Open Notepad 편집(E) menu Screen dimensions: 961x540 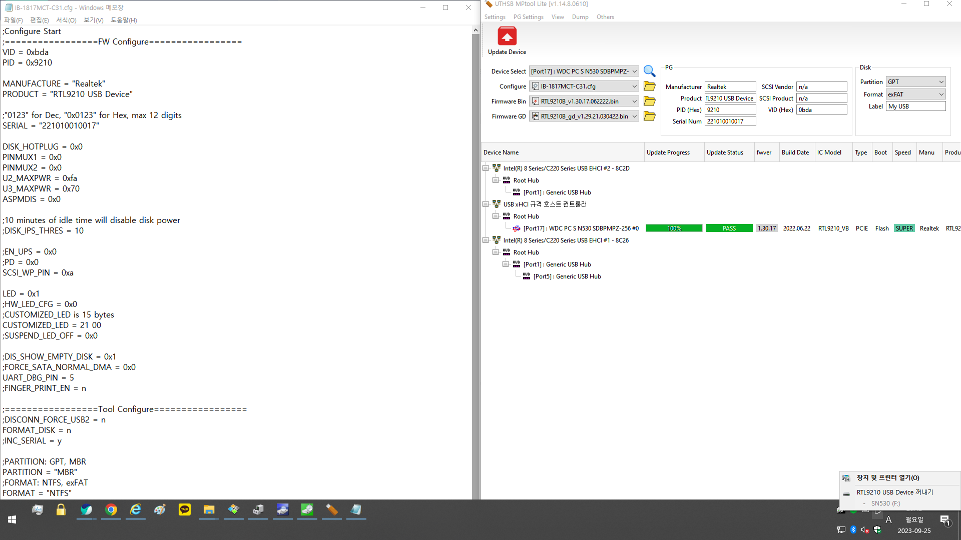click(40, 20)
